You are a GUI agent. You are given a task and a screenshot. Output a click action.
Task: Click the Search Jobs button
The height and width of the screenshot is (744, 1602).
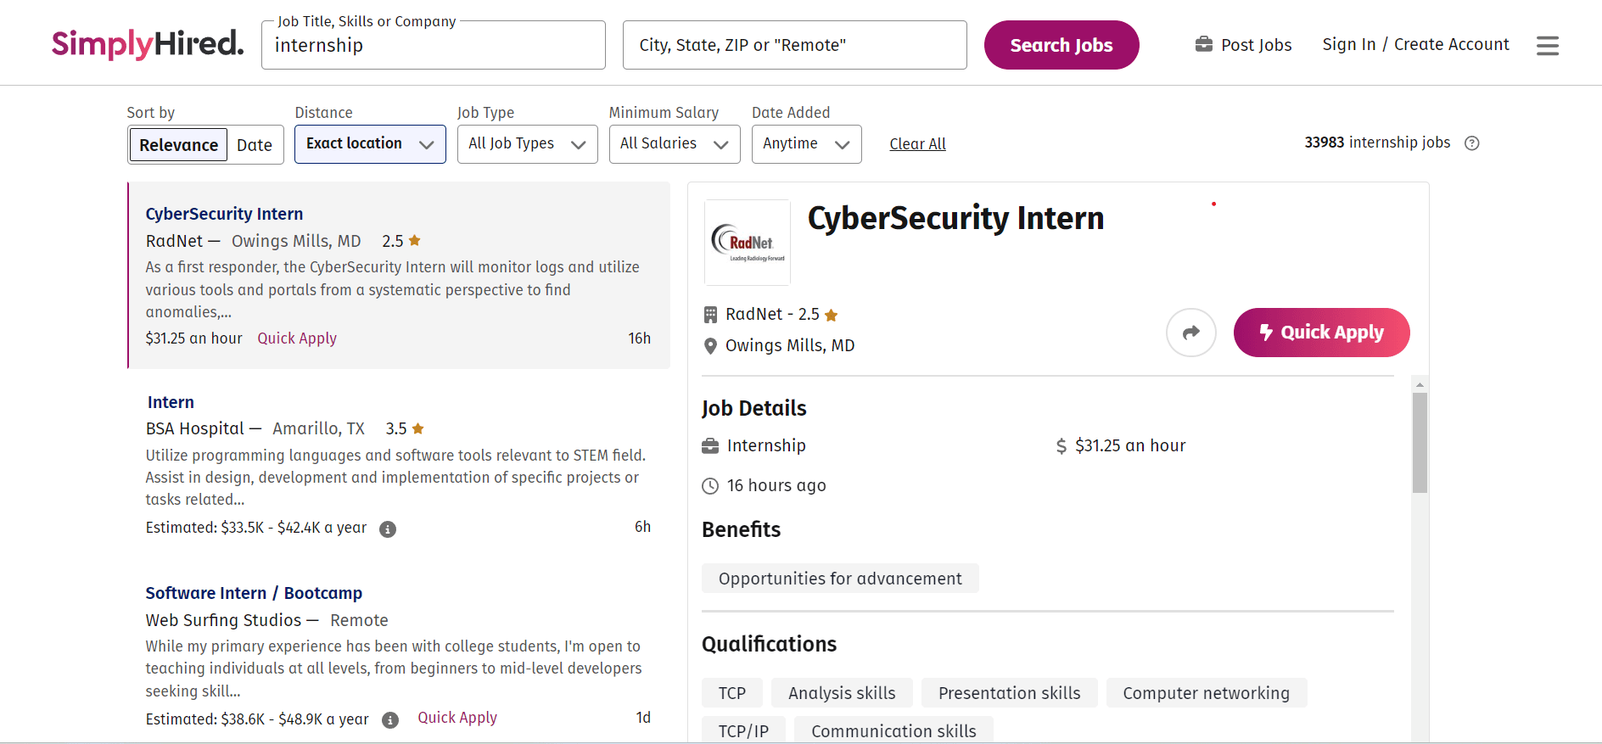[x=1061, y=45]
